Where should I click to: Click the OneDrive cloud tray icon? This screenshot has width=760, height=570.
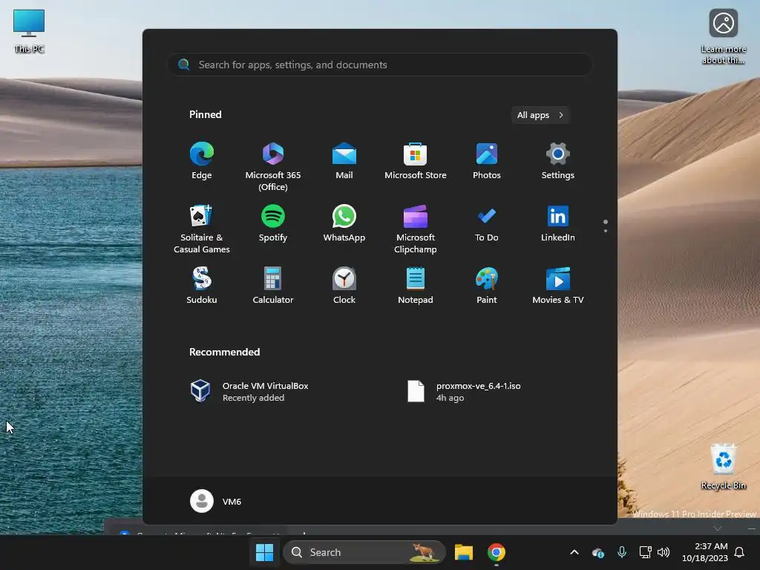click(598, 552)
